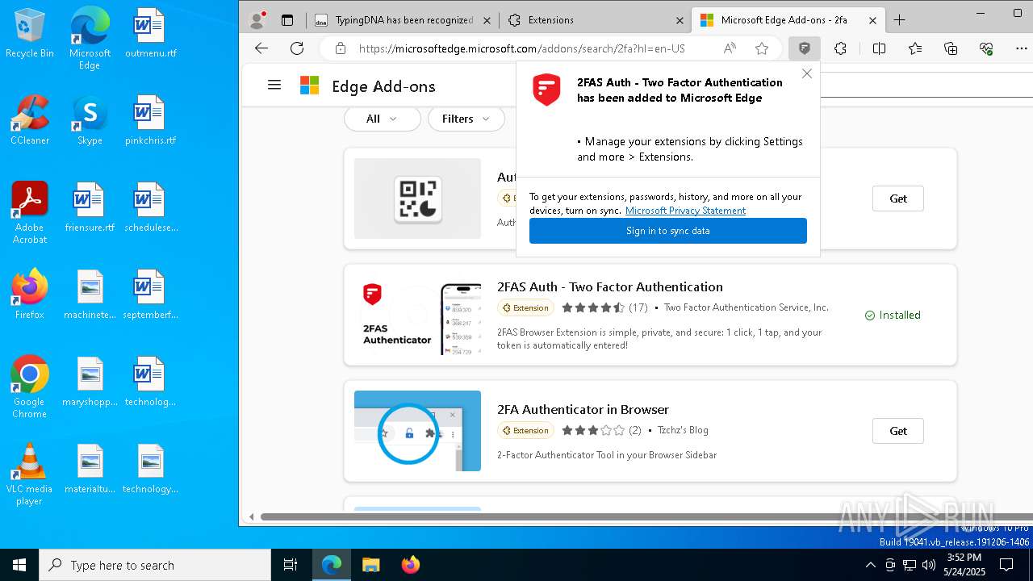Open Browser essentials heart icon

(986, 48)
